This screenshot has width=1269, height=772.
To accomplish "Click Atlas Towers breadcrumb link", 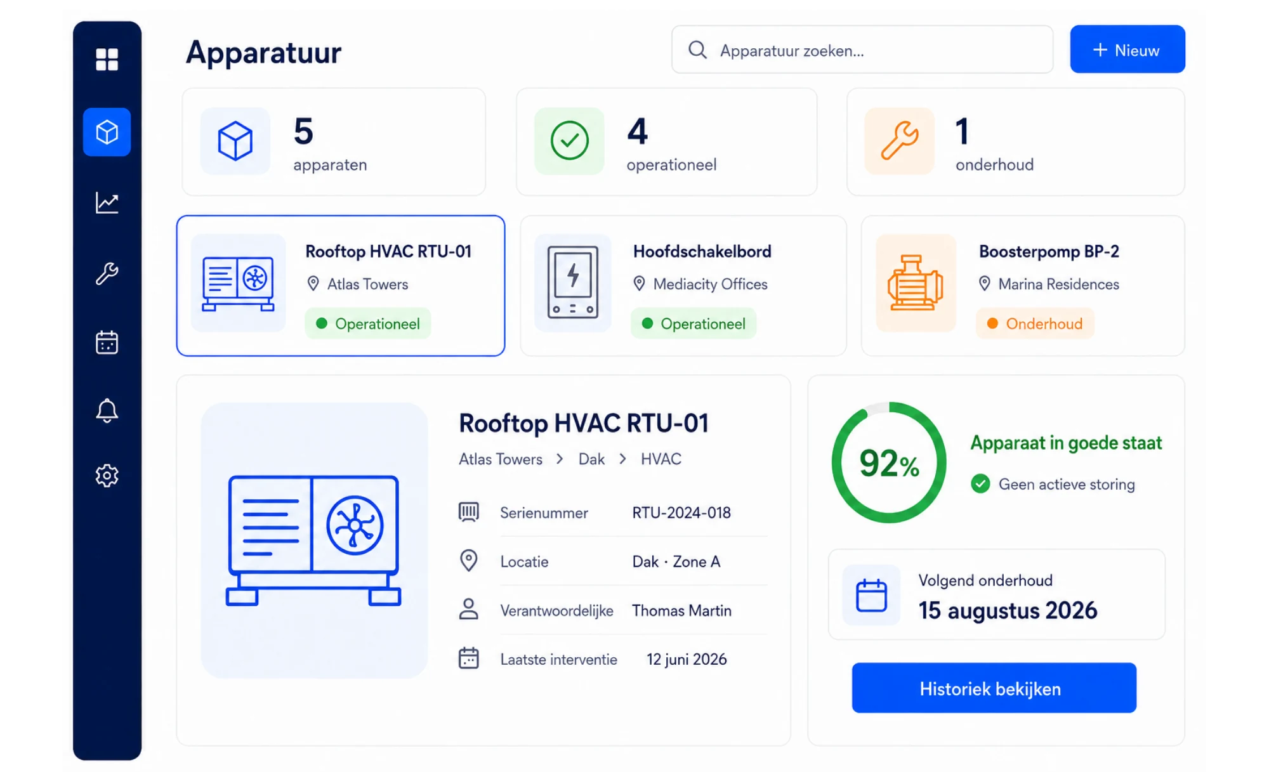I will [501, 459].
